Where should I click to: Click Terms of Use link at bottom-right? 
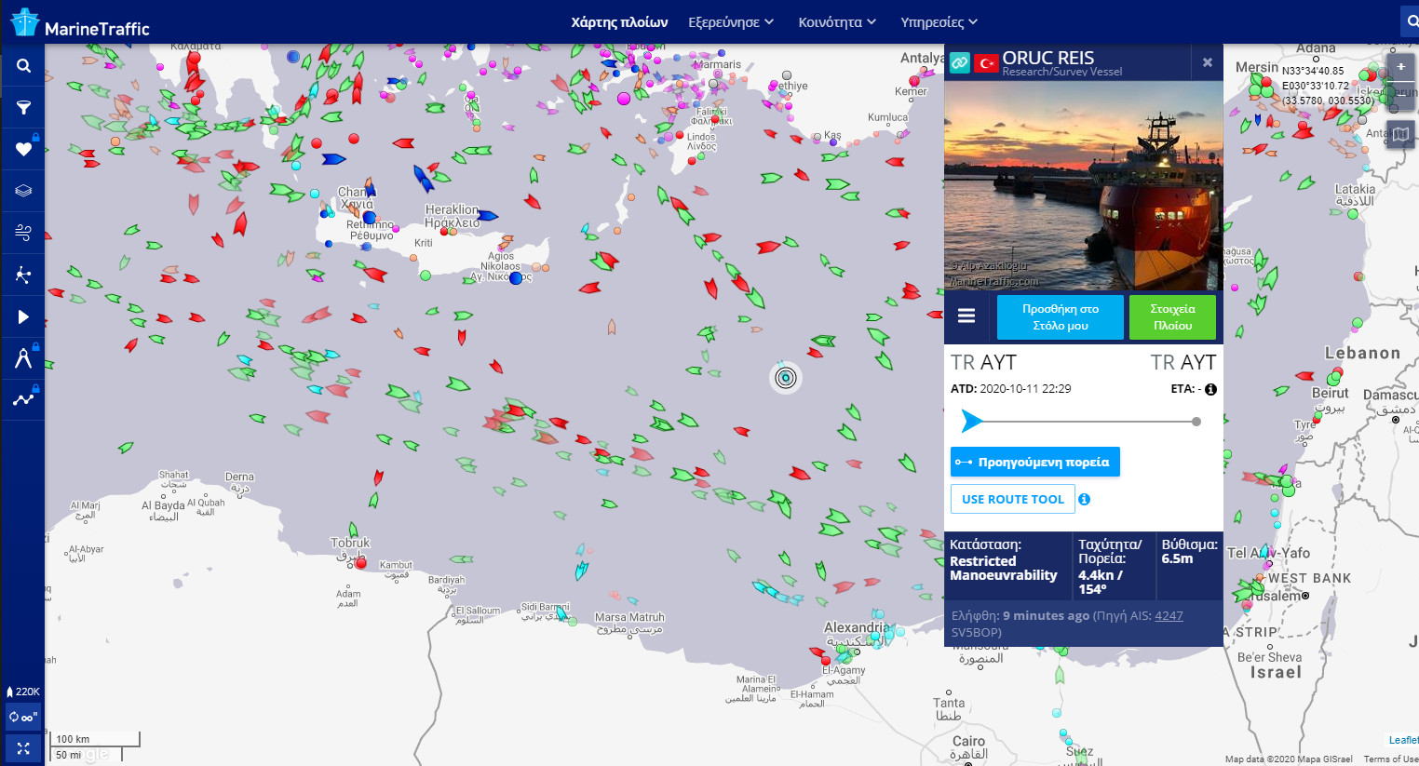(1391, 759)
